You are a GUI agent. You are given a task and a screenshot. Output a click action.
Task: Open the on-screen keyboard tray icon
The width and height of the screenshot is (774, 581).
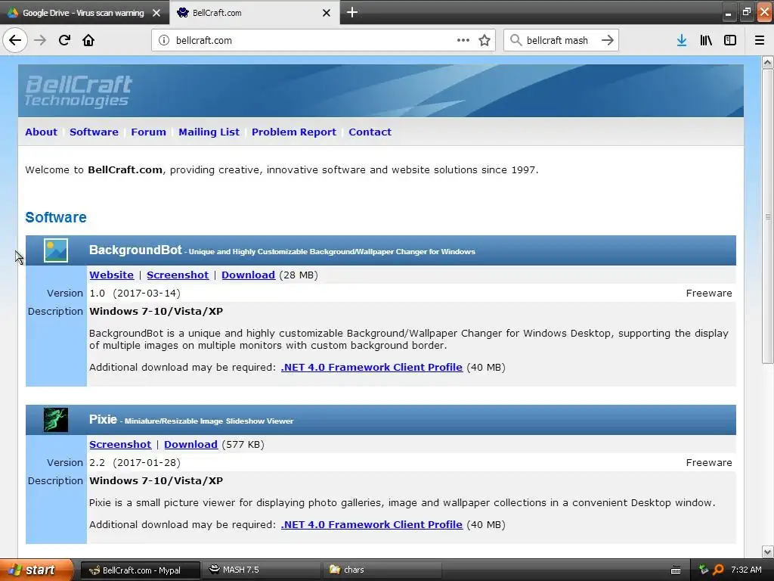[676, 570]
